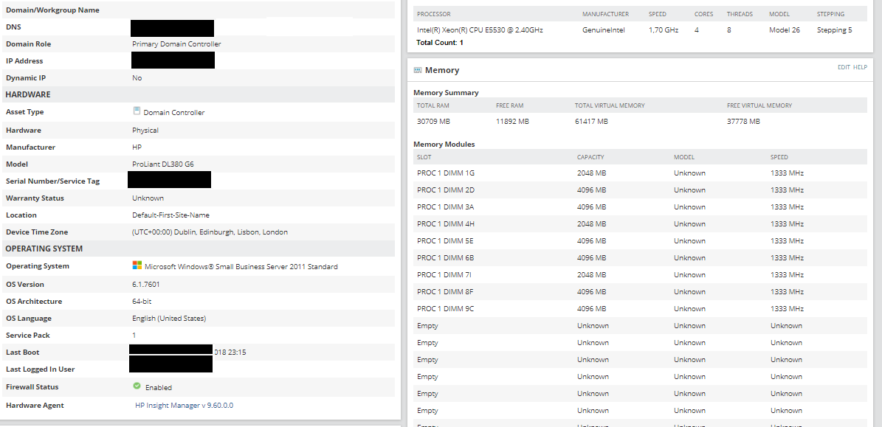Select the PROC 1 DIMM 1G row
This screenshot has width=882, height=427.
click(x=446, y=173)
